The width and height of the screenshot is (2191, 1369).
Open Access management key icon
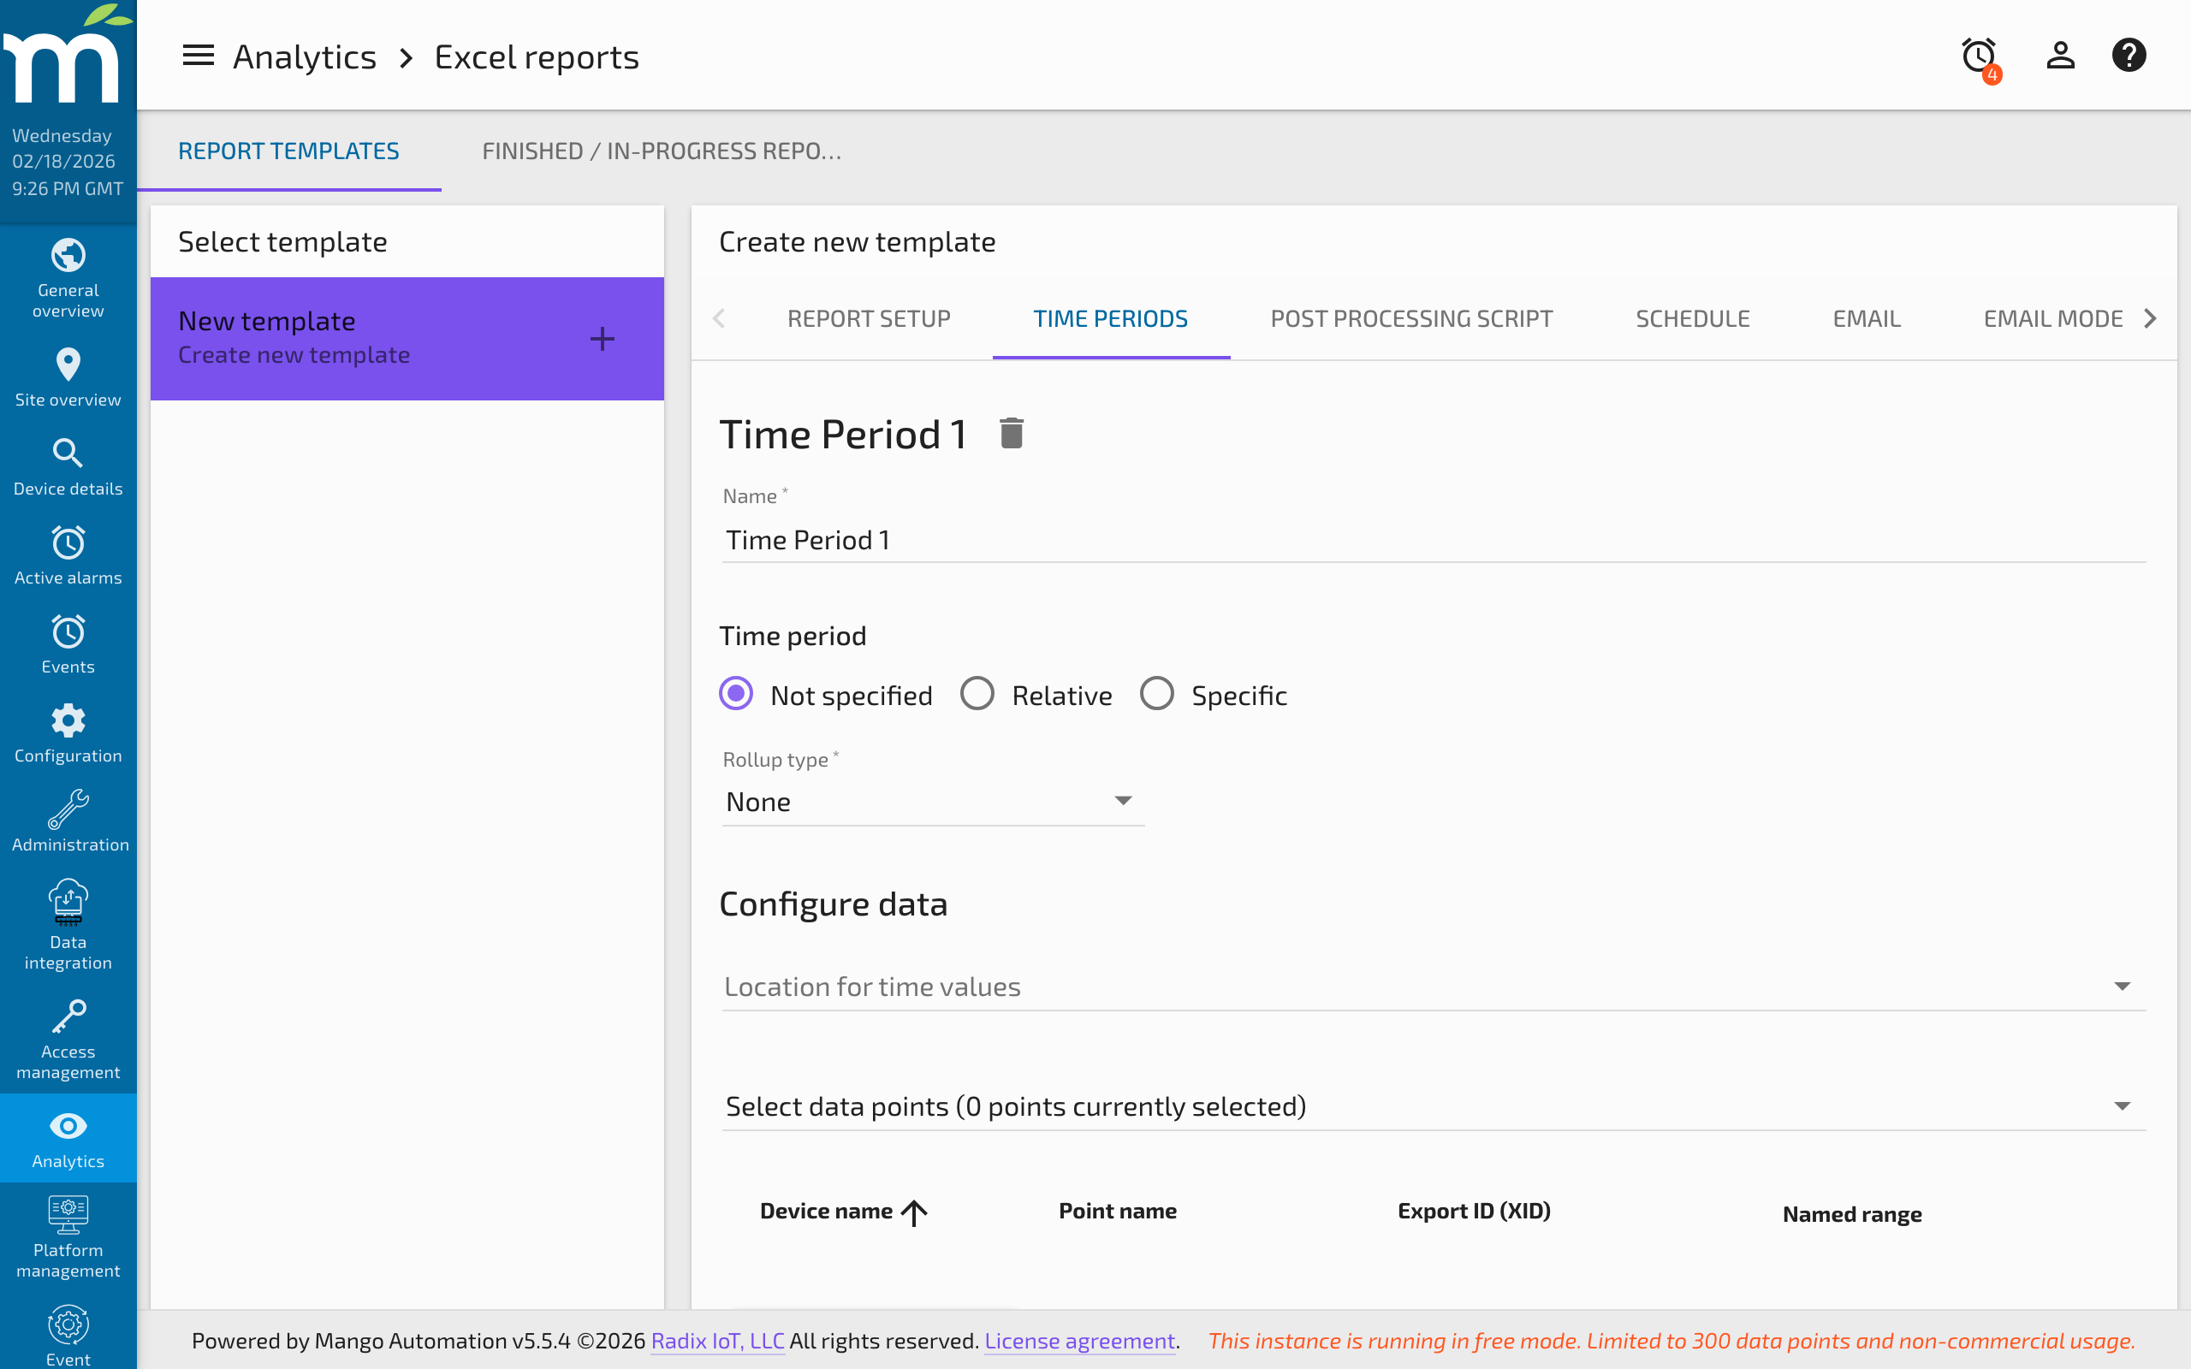click(68, 1040)
